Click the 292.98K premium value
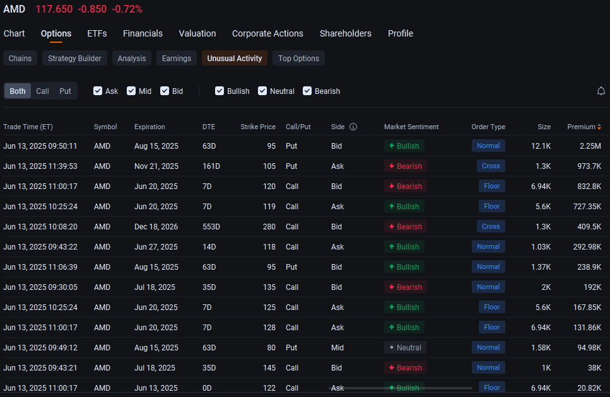 [x=587, y=246]
